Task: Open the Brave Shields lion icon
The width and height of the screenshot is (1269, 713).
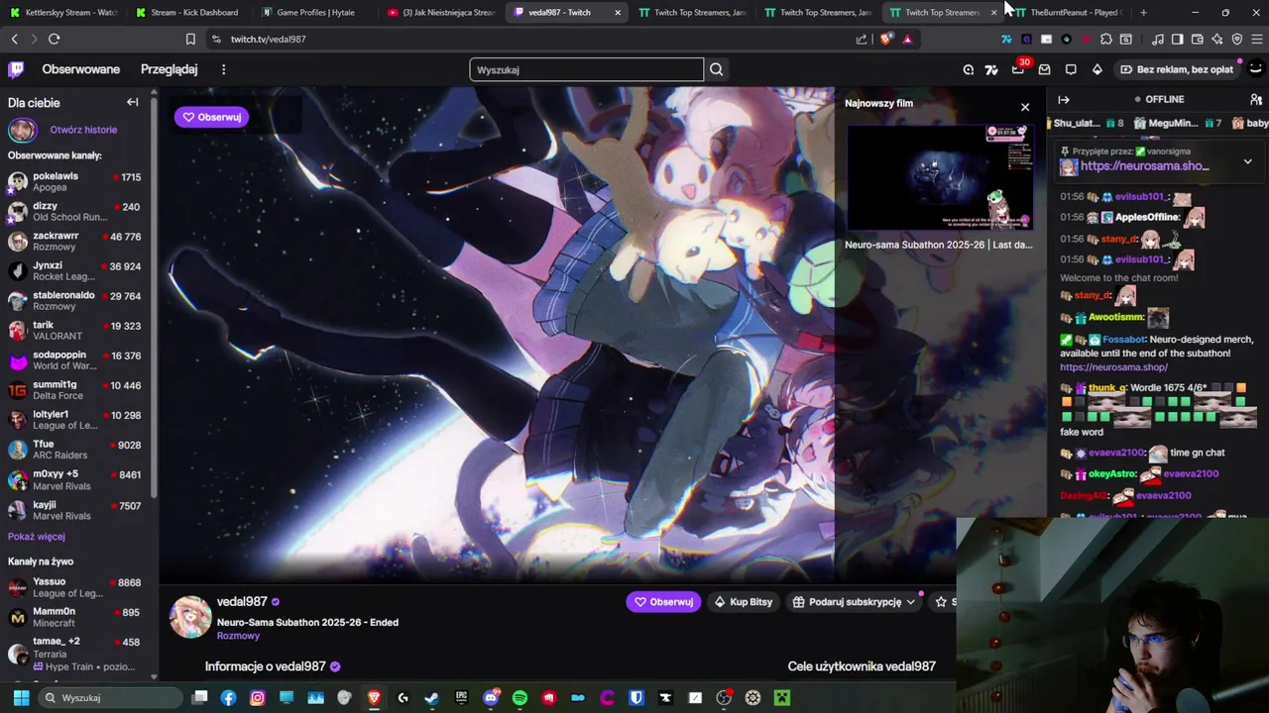Action: click(x=885, y=39)
